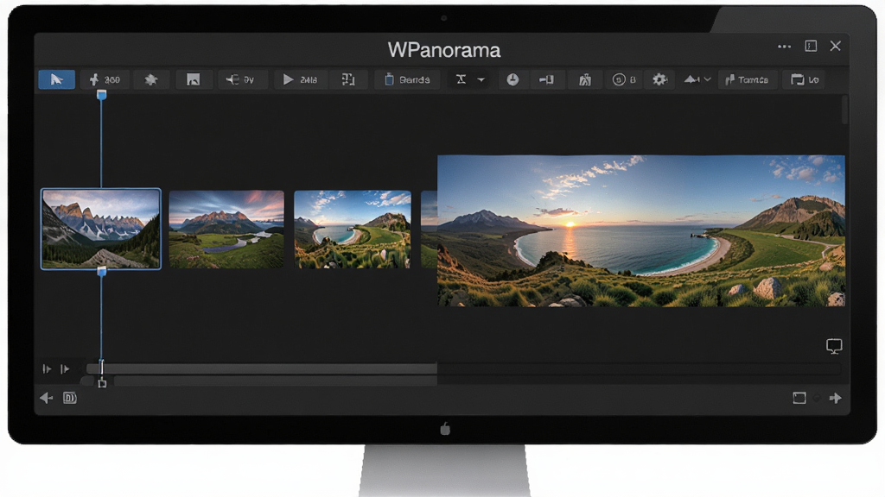885x497 pixels.
Task: Click the align-to-edge toolbar icon
Action: click(546, 79)
